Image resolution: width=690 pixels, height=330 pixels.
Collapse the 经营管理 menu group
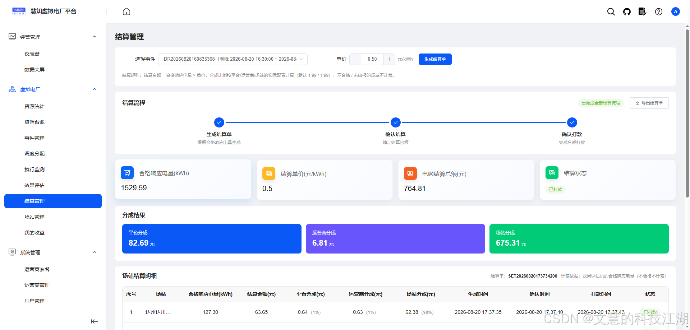(x=95, y=37)
